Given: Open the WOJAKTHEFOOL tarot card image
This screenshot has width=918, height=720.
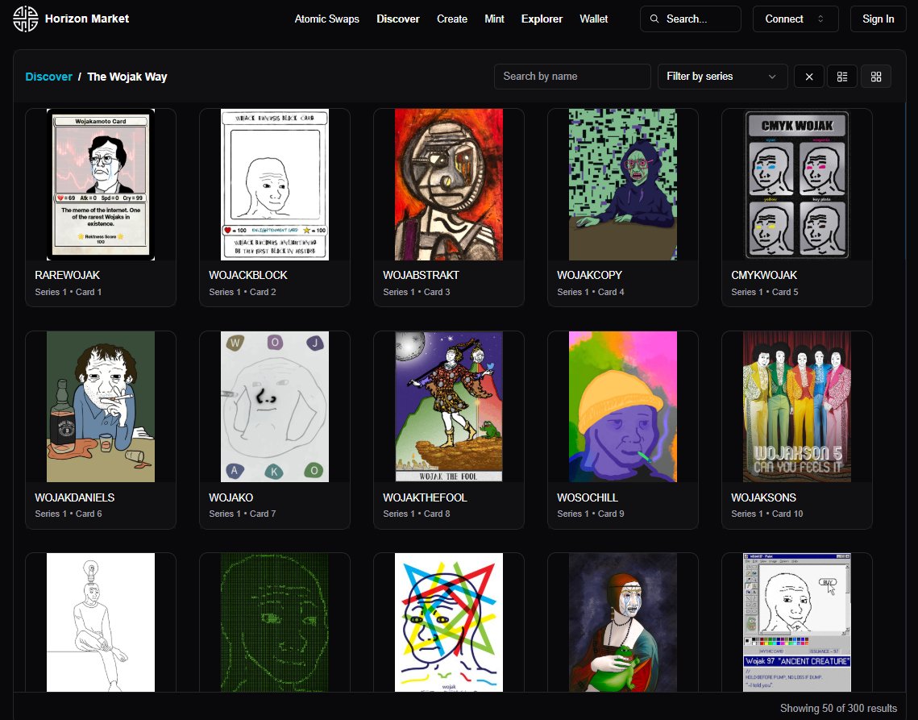Looking at the screenshot, I should (448, 406).
